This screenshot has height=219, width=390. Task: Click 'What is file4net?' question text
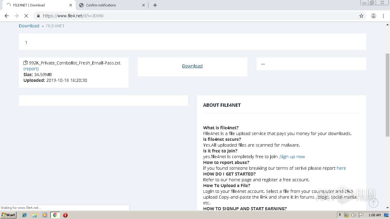pyautogui.click(x=221, y=128)
